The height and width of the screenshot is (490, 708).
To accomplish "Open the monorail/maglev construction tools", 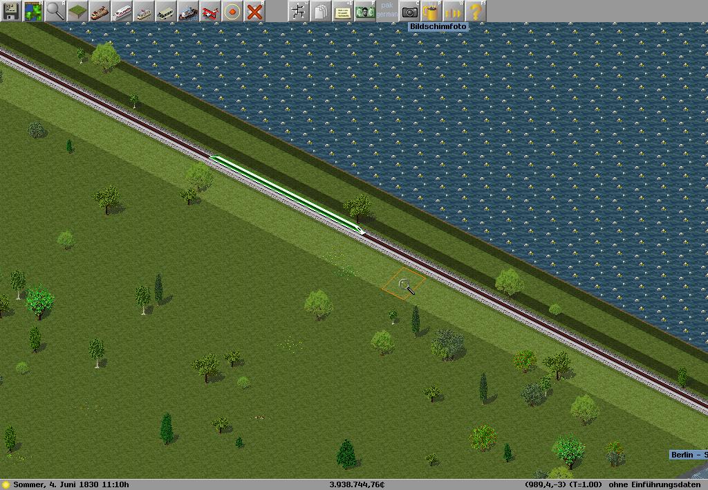I will pyautogui.click(x=122, y=11).
